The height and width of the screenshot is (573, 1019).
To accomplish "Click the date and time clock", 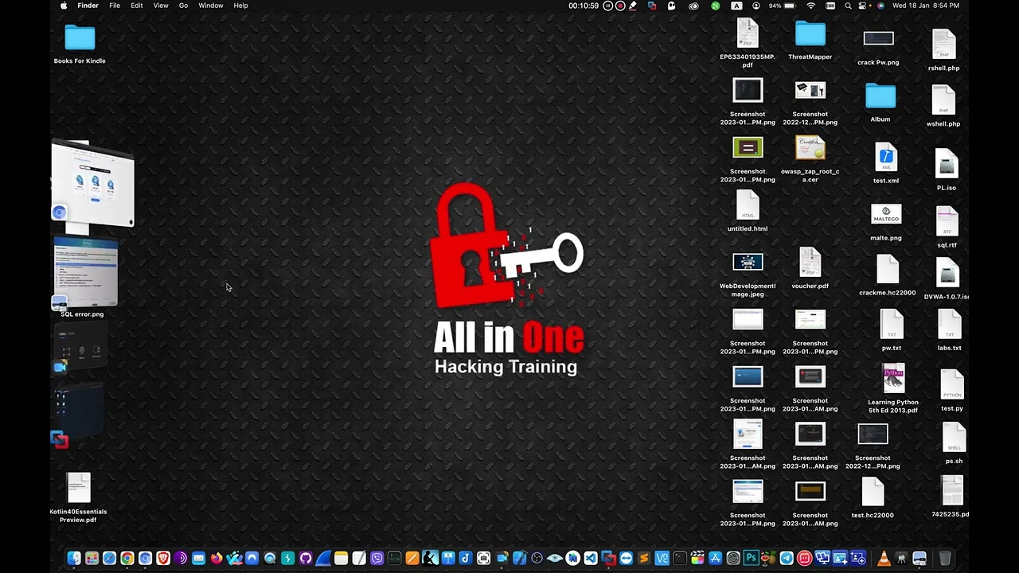I will (x=926, y=6).
